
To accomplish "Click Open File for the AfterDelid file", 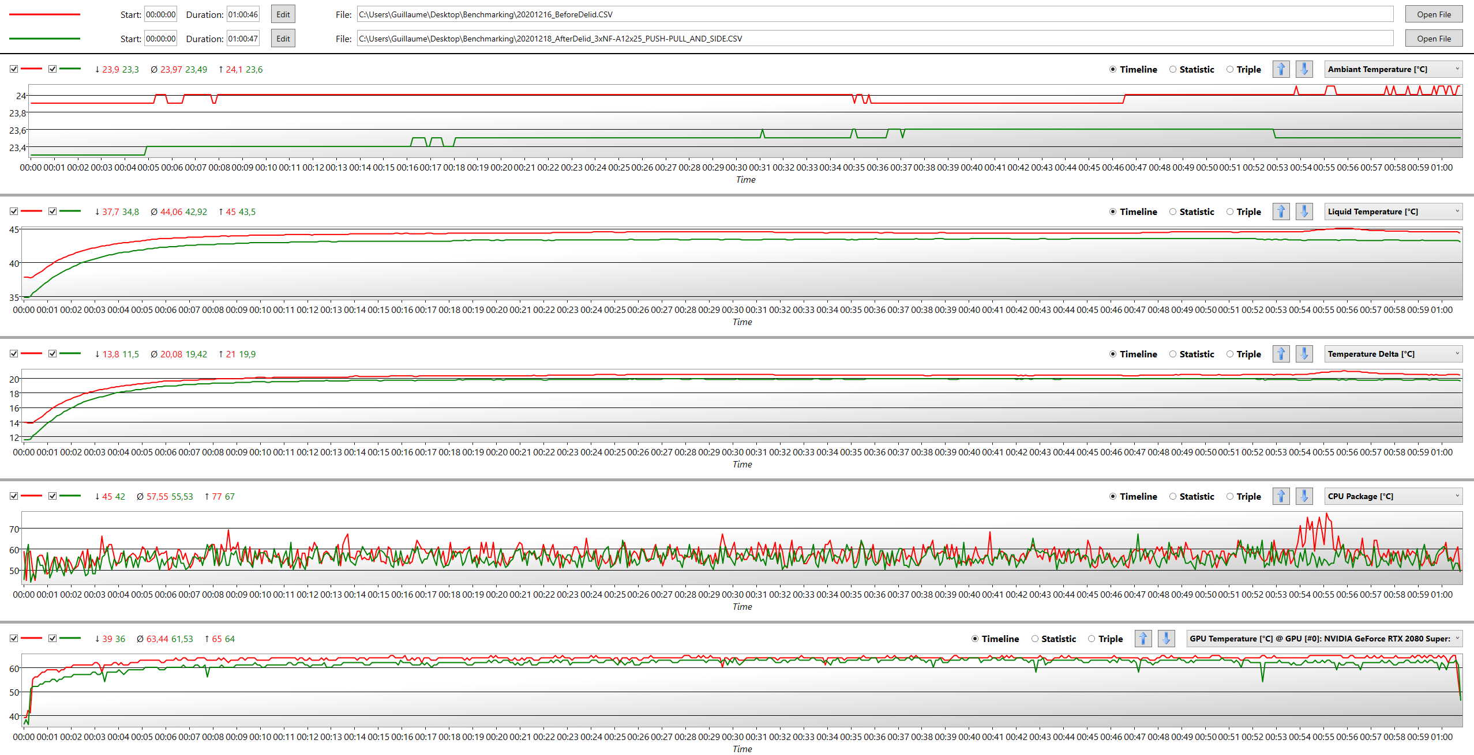I will point(1433,39).
